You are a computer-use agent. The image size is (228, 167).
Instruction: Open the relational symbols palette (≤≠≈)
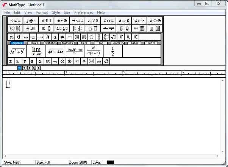click(16, 21)
